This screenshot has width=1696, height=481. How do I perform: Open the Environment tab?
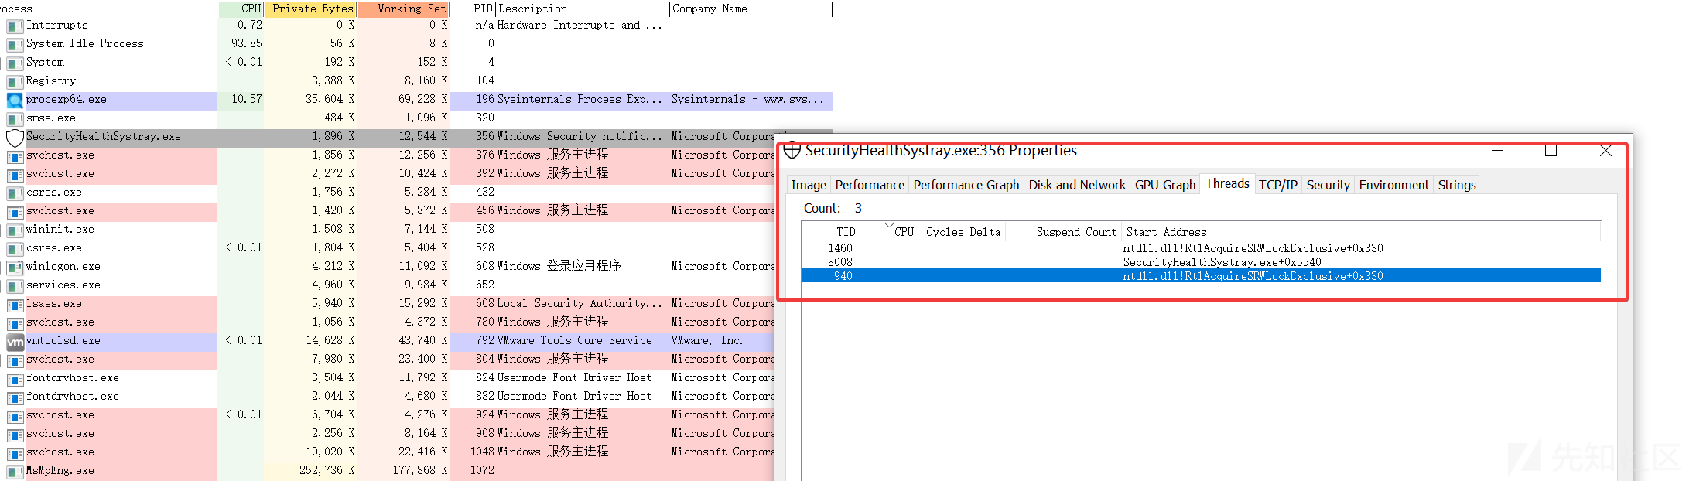(x=1393, y=185)
